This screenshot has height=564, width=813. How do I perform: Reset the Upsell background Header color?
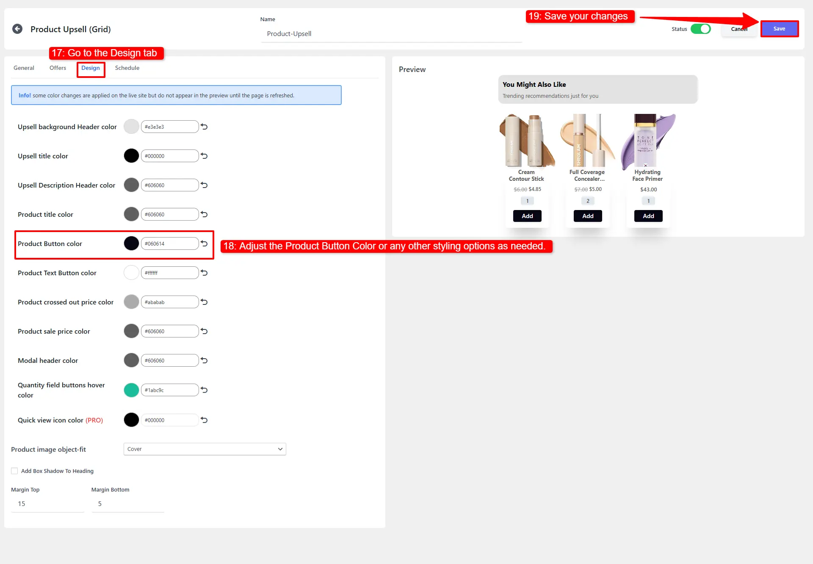[204, 127]
